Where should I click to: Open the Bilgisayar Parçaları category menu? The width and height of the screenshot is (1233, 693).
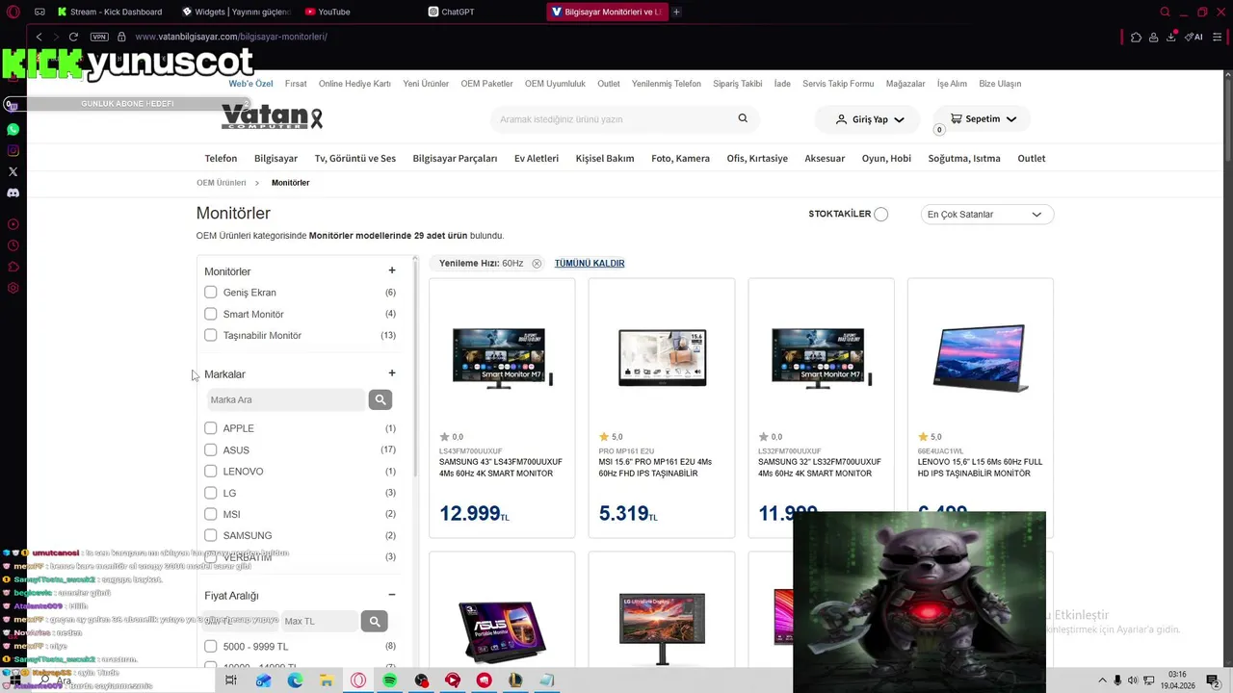coord(455,158)
